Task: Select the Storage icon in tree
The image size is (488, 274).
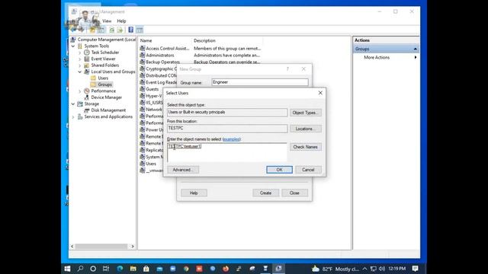Action: [80, 104]
